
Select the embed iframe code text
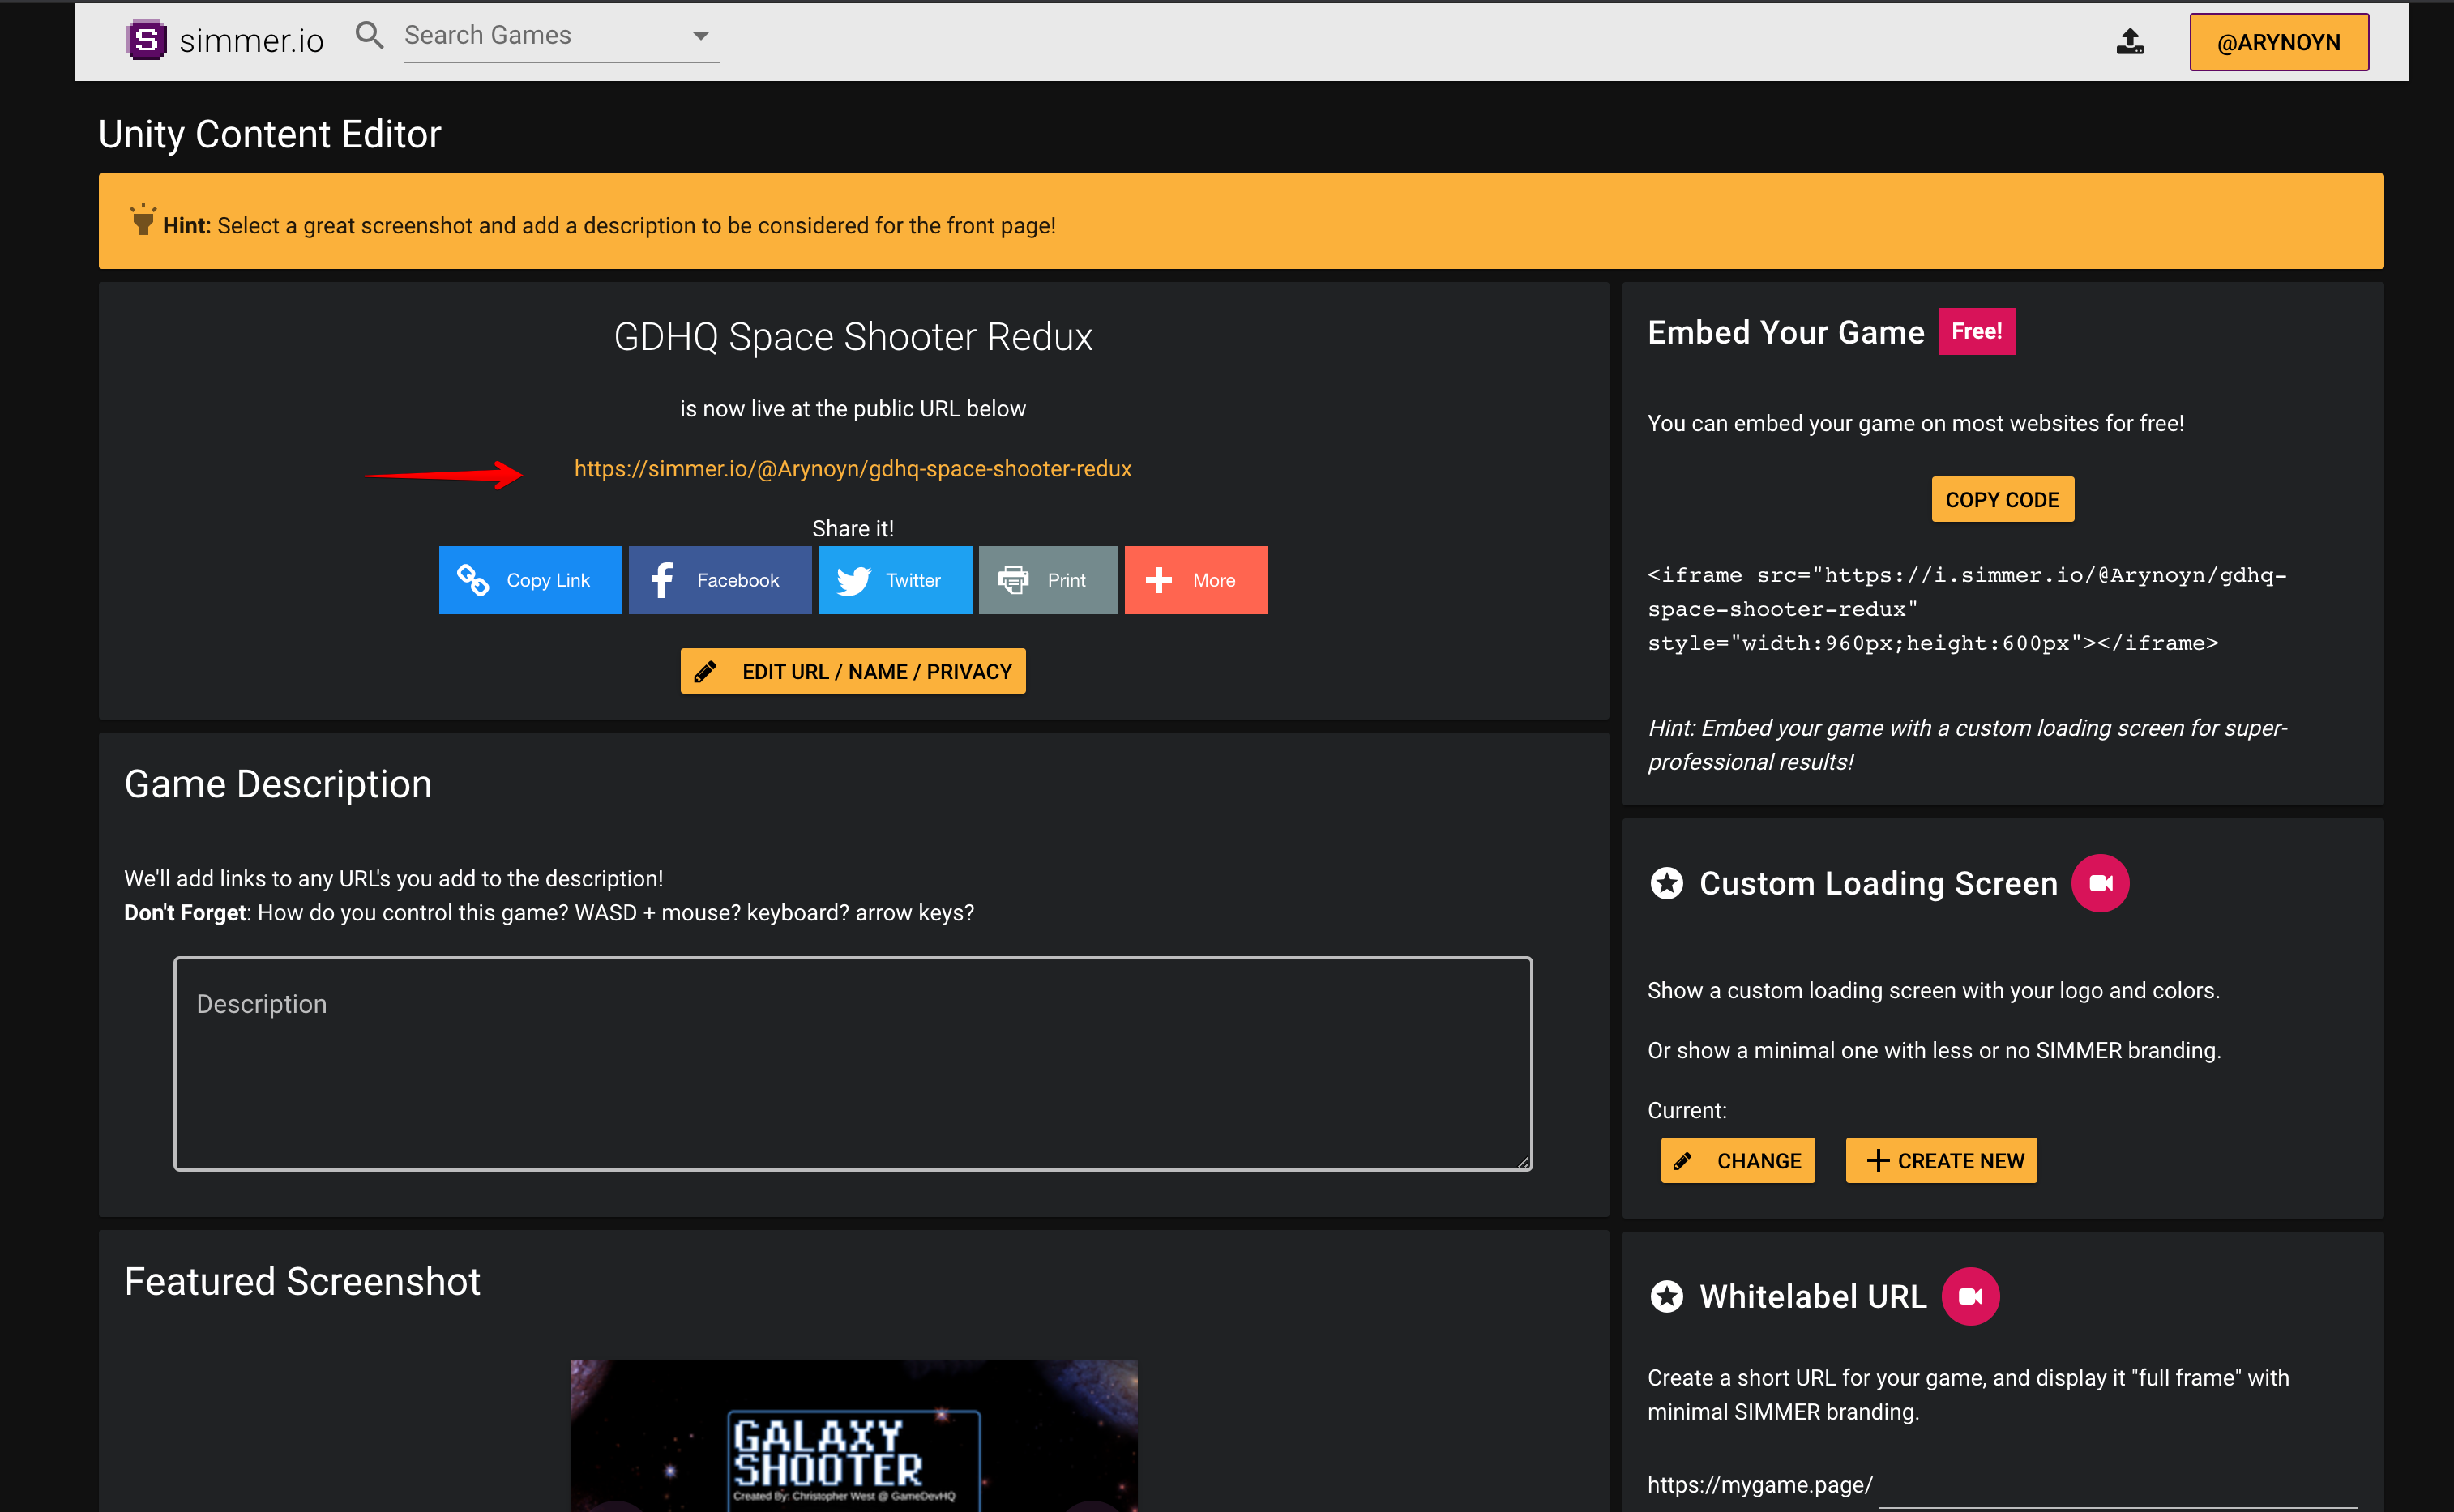[1967, 609]
